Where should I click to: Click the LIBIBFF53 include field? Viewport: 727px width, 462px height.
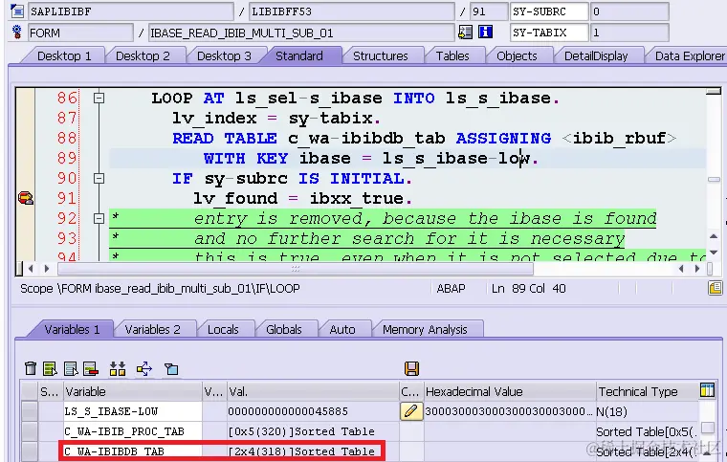point(351,11)
